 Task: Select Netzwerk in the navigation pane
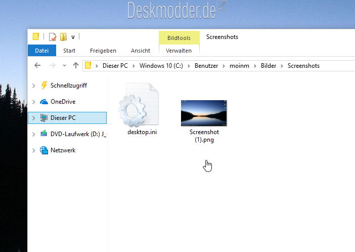(63, 150)
